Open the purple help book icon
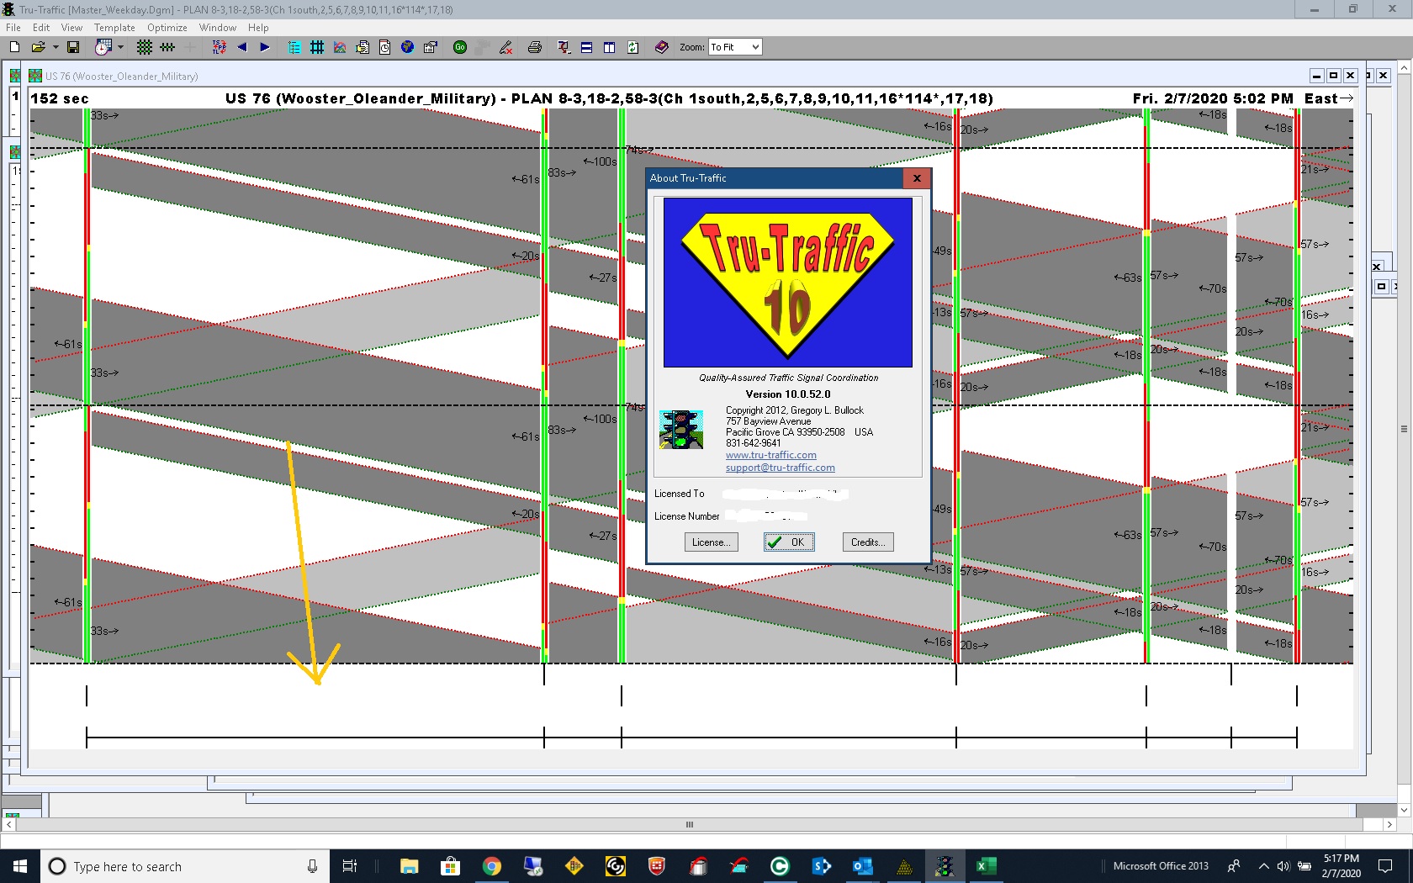Image resolution: width=1413 pixels, height=883 pixels. [x=662, y=47]
